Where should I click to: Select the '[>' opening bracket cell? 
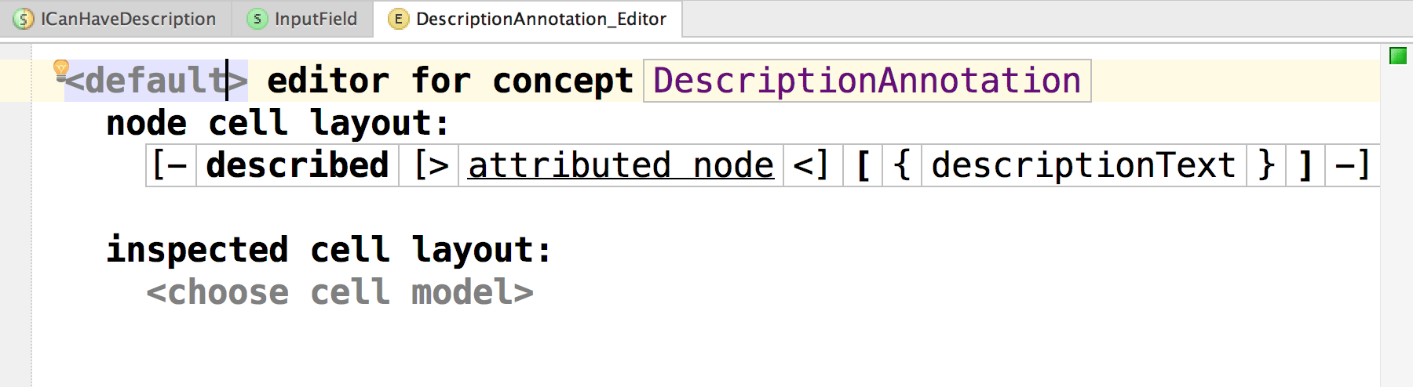pos(430,165)
